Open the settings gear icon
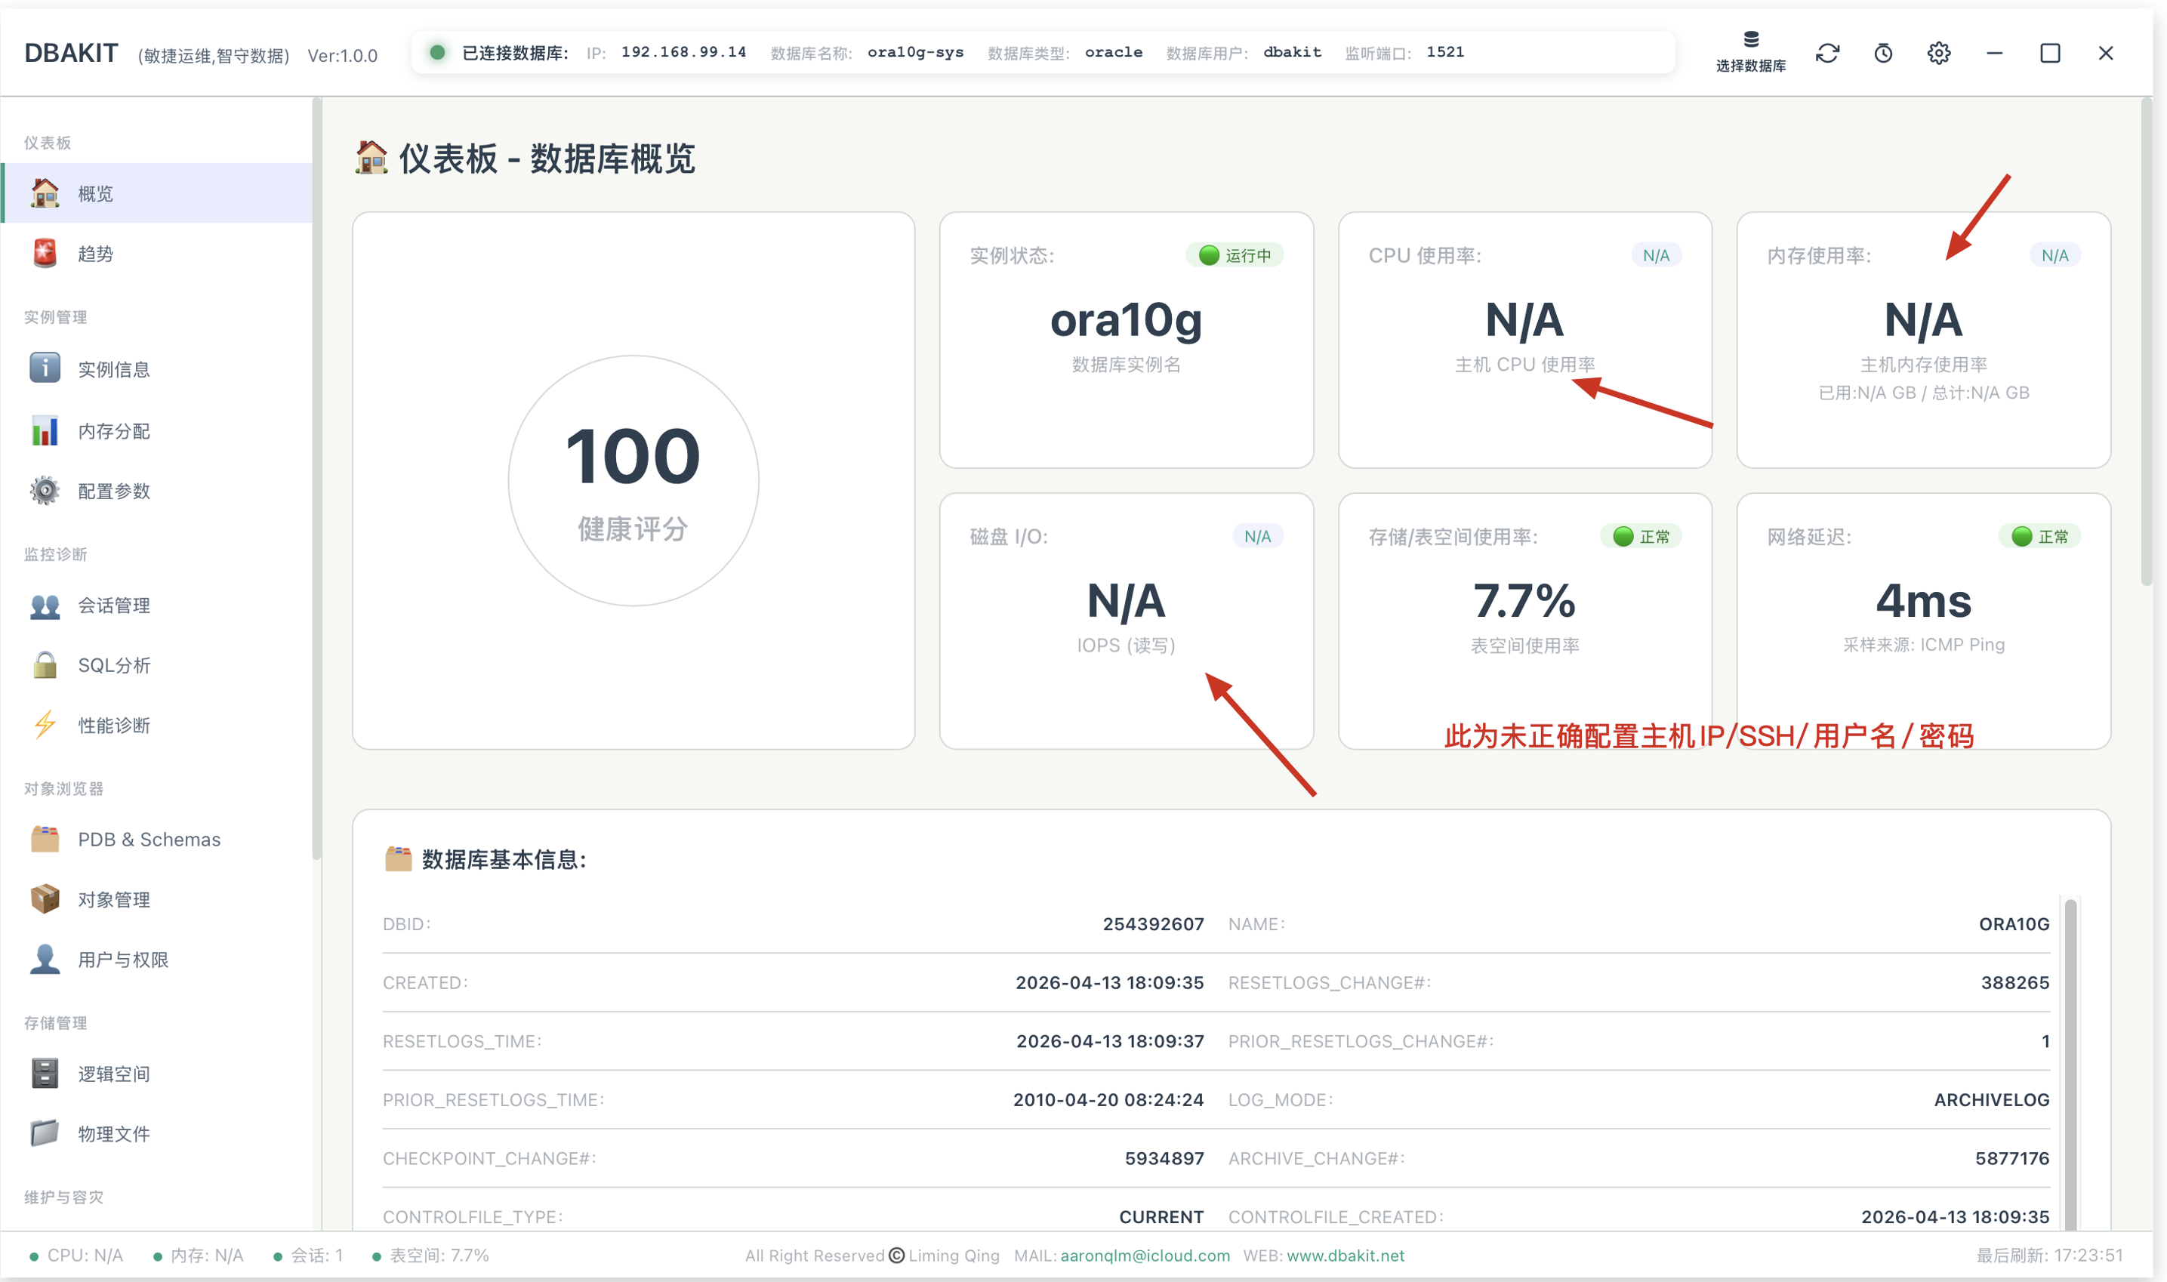The image size is (2167, 1282). (x=1938, y=54)
